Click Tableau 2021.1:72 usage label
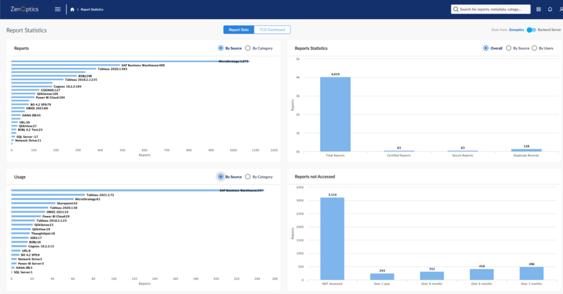563x294 pixels. (100, 195)
